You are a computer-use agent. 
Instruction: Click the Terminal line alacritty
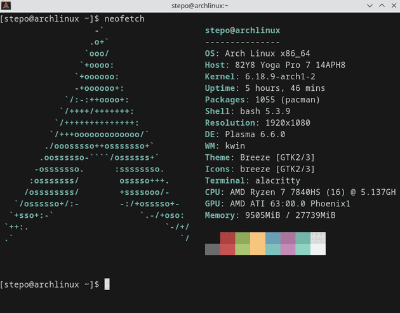253,180
